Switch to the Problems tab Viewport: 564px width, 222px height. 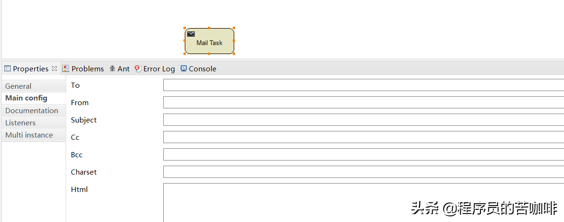click(87, 69)
